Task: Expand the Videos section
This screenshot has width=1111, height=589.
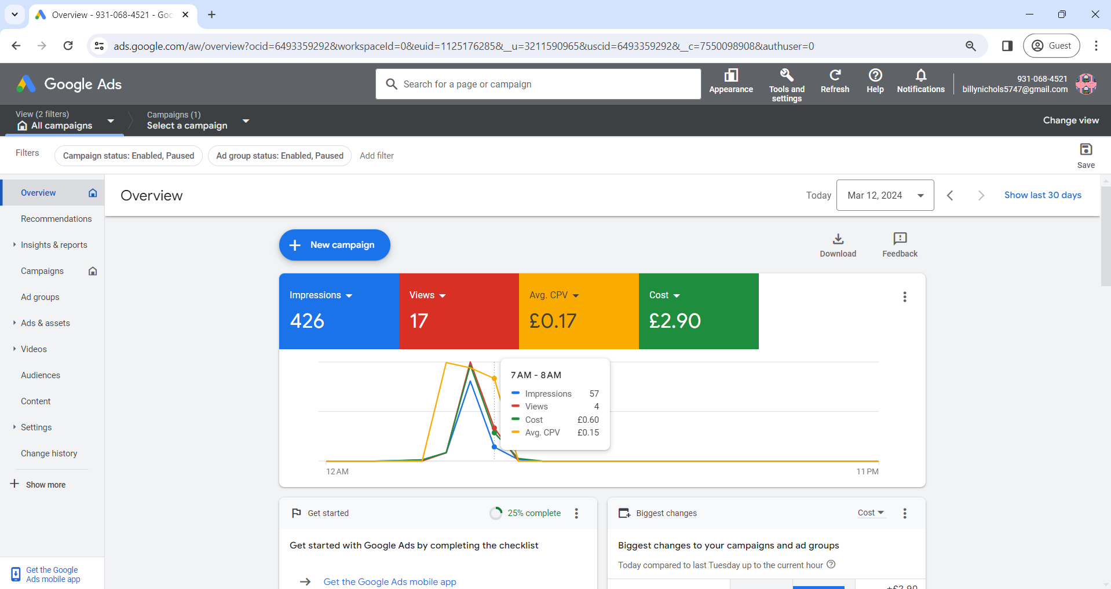Action: [34, 349]
